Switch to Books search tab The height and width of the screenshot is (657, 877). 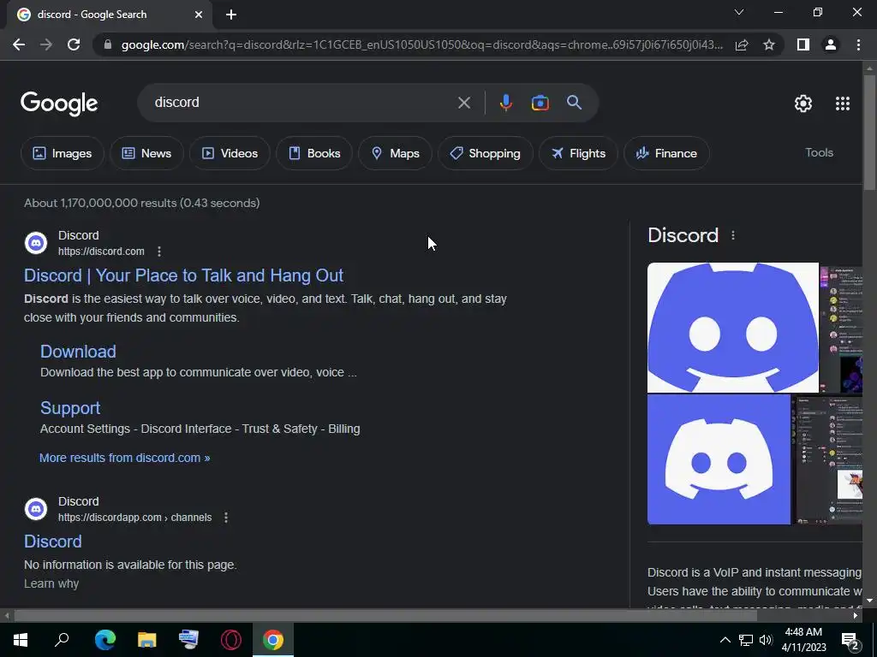point(314,153)
